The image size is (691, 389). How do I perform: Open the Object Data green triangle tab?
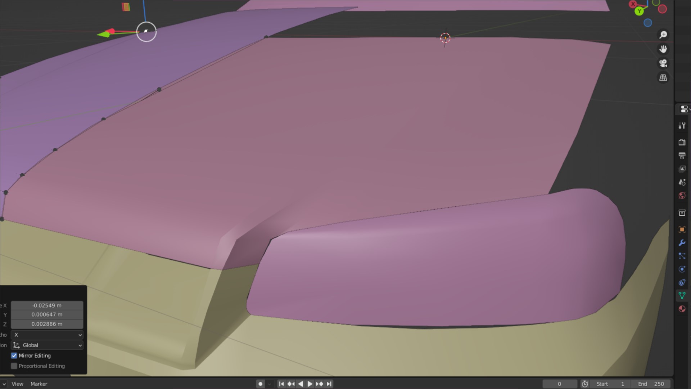point(682,296)
